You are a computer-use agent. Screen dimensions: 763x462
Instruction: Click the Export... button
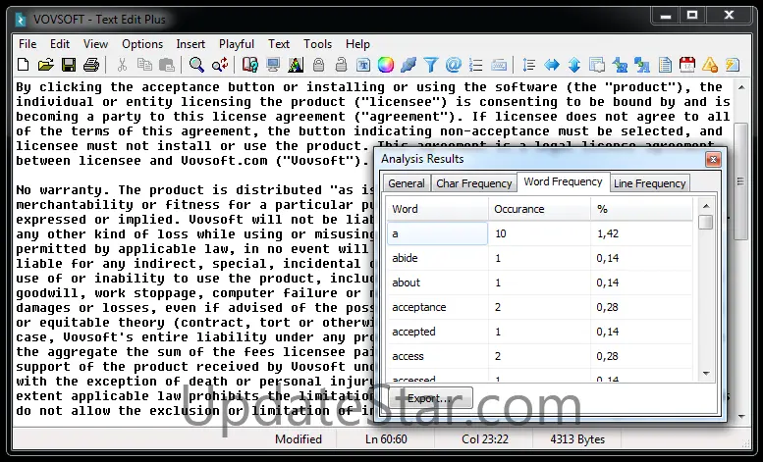[x=430, y=398]
